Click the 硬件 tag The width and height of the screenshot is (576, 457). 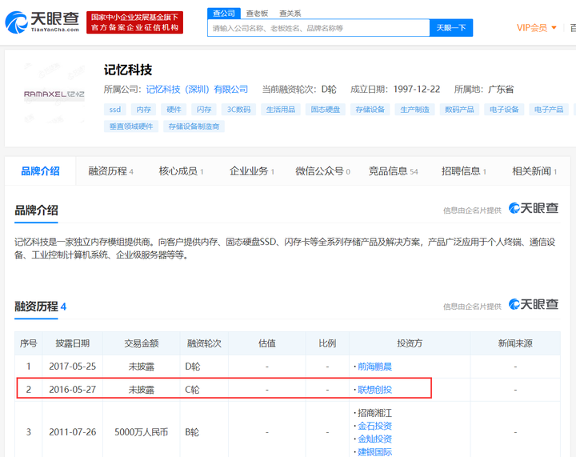point(174,110)
